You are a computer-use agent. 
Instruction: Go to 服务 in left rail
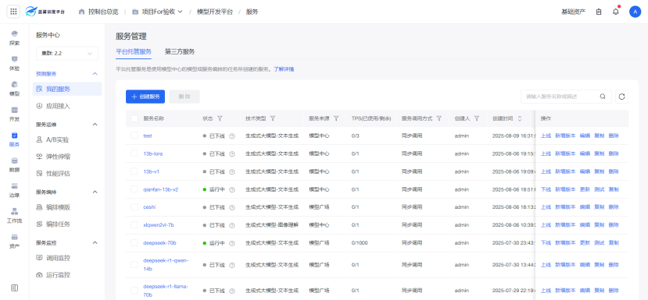click(15, 139)
